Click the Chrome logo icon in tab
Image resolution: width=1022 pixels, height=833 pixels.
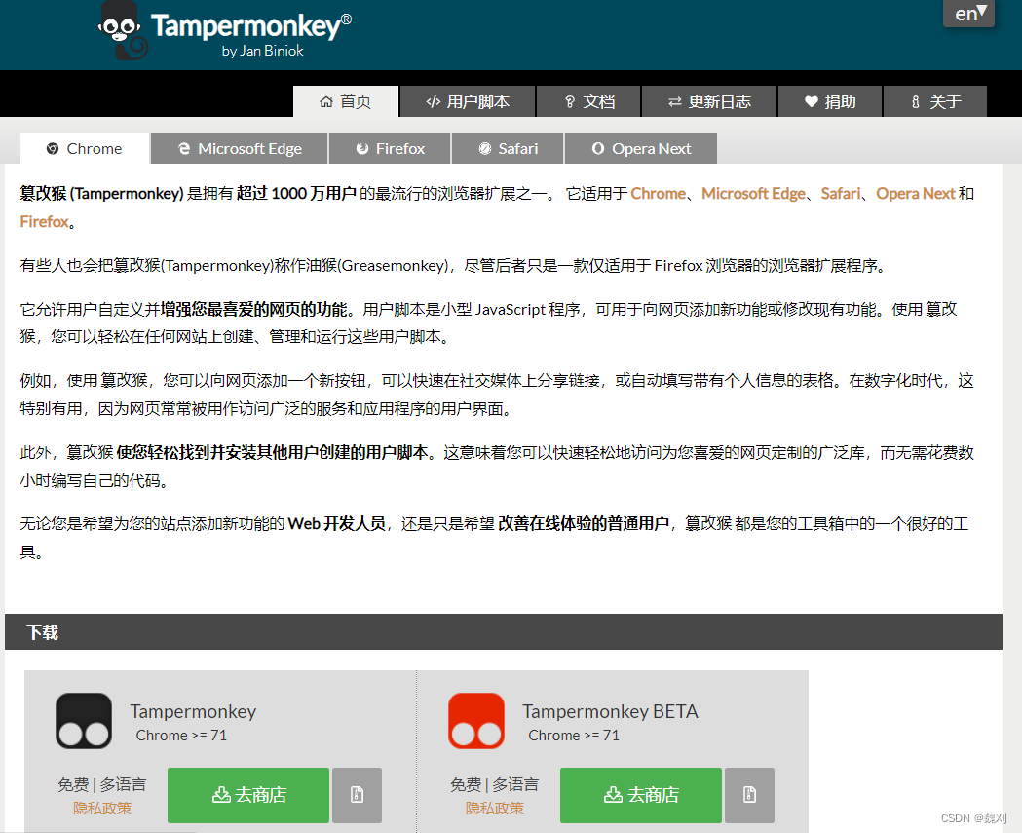coord(53,149)
